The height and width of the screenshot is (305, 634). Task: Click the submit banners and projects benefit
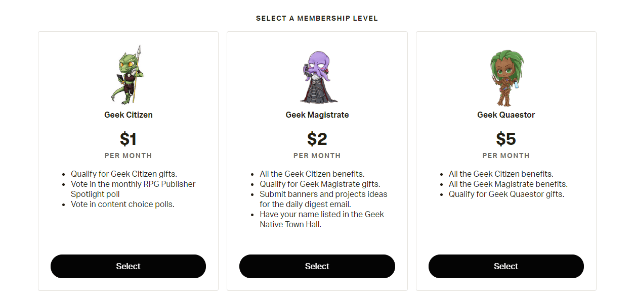pyautogui.click(x=323, y=199)
